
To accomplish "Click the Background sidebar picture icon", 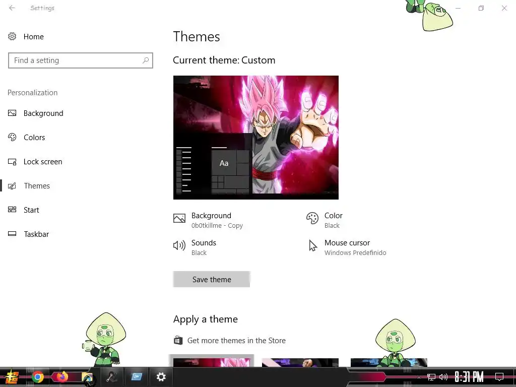I will click(12, 113).
